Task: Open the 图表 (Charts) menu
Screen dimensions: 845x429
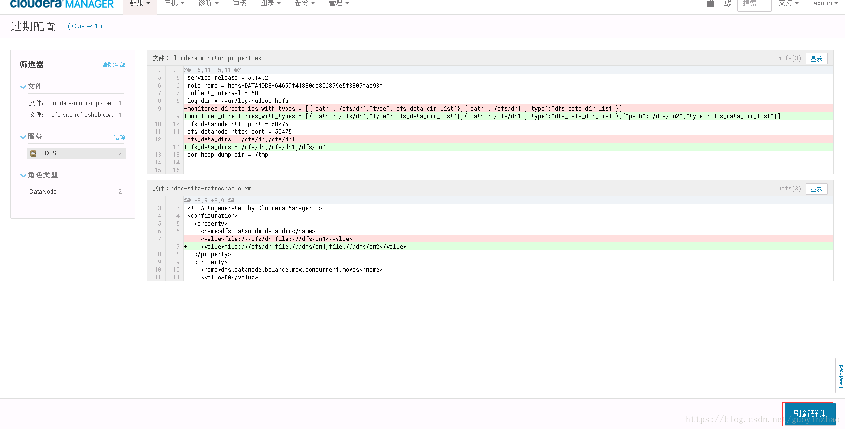Action: 270,3
